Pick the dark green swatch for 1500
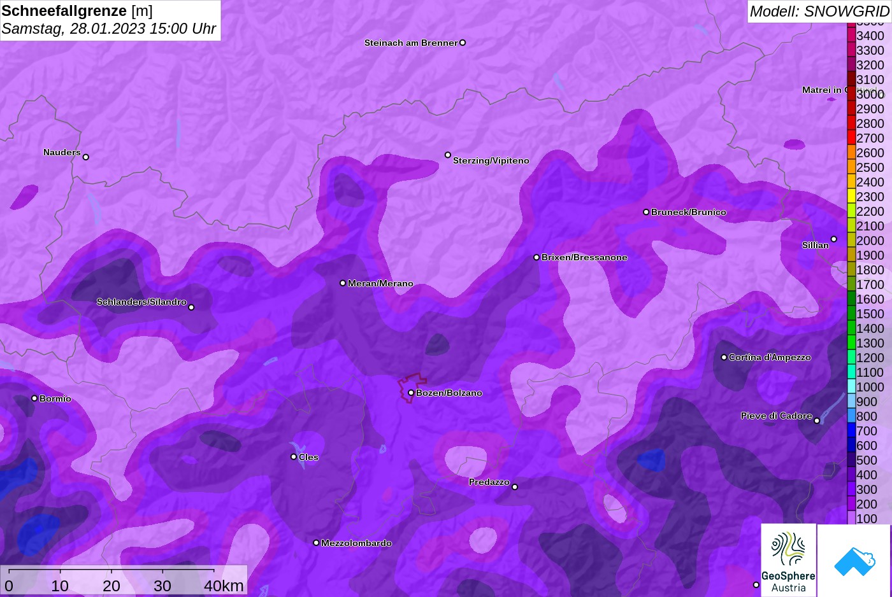892x597 pixels. coord(851,313)
